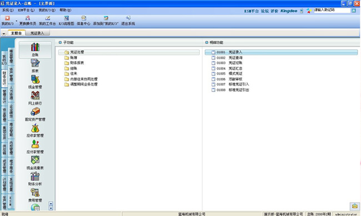Click the Kingdee logo link
This screenshot has height=216, width=361.
tap(289, 11)
